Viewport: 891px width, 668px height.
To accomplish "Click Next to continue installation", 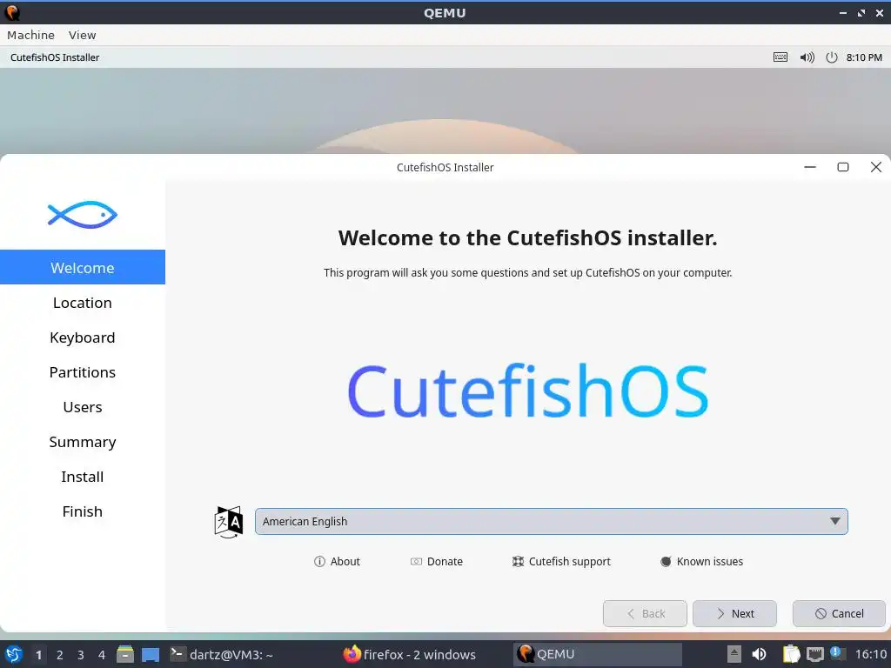I will (x=734, y=613).
